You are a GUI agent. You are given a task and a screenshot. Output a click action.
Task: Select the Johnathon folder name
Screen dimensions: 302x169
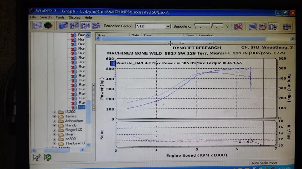(x=74, y=121)
